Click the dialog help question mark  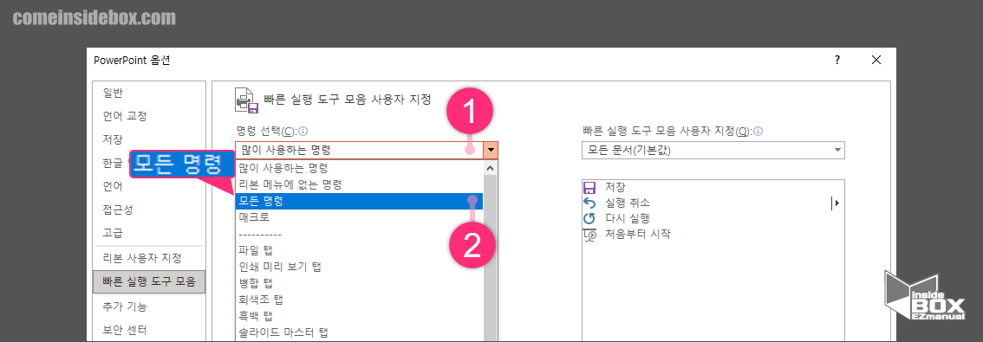click(837, 60)
